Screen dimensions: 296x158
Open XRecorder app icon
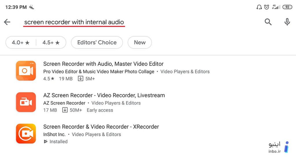pyautogui.click(x=26, y=134)
